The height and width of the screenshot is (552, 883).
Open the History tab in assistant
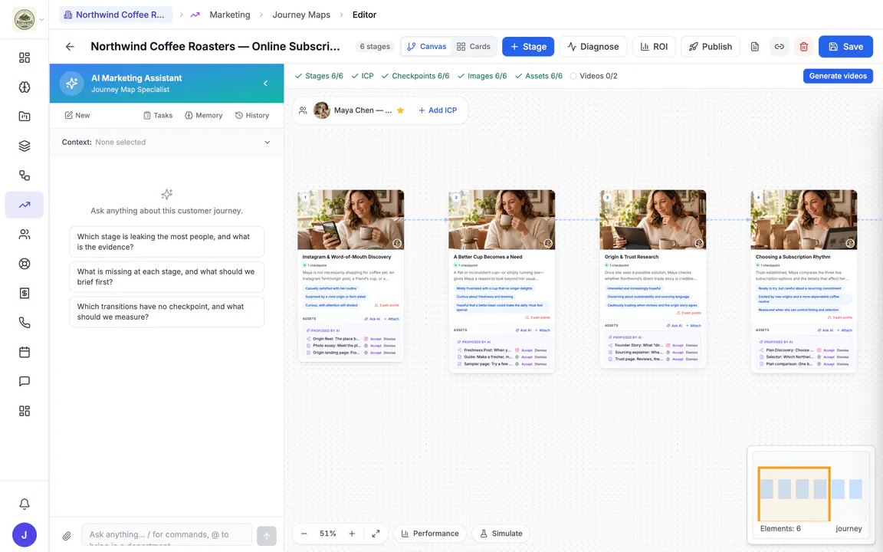point(251,116)
